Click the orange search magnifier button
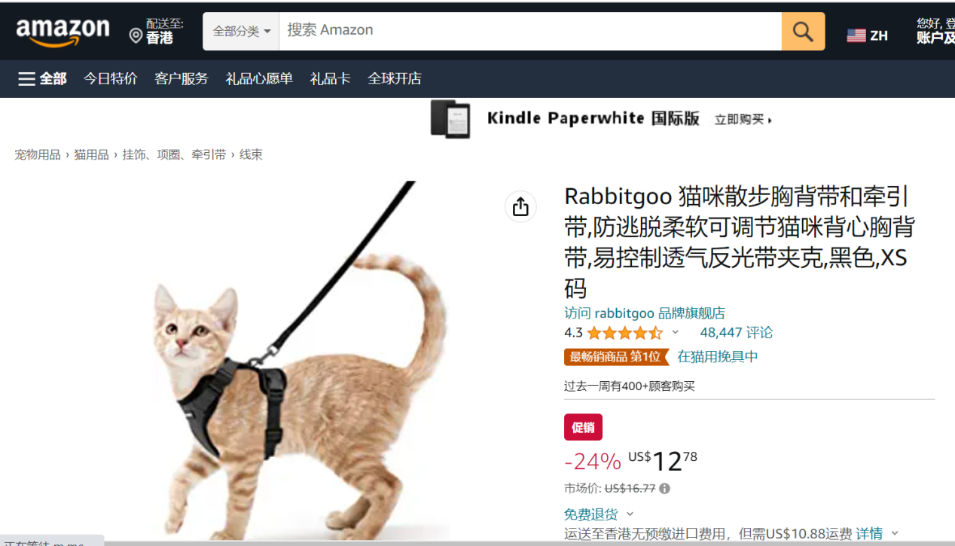 coord(803,32)
